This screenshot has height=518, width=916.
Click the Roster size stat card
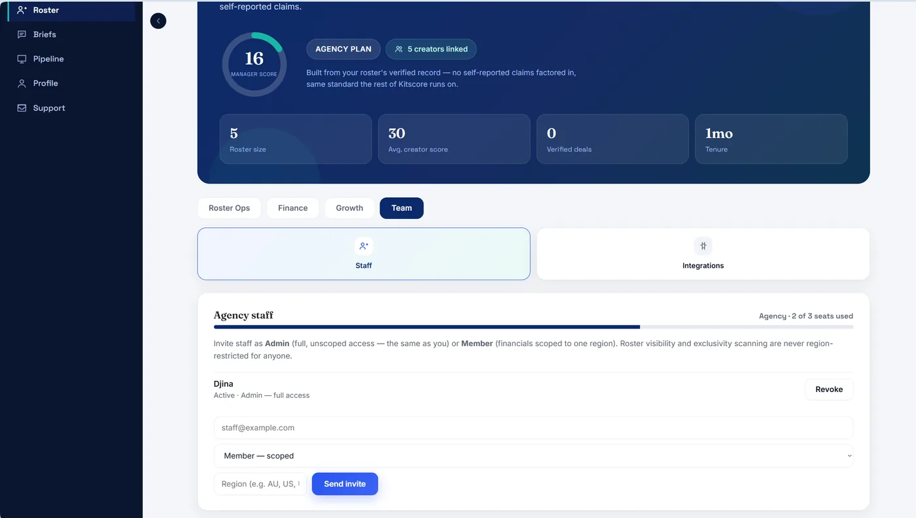coord(296,139)
